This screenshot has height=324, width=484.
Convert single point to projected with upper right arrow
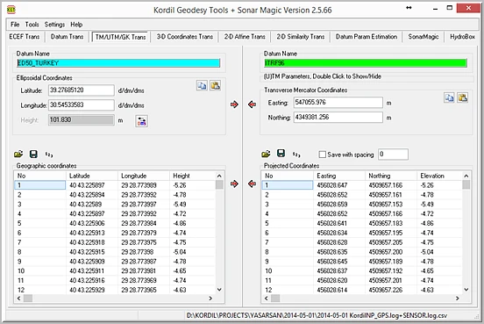pos(234,104)
